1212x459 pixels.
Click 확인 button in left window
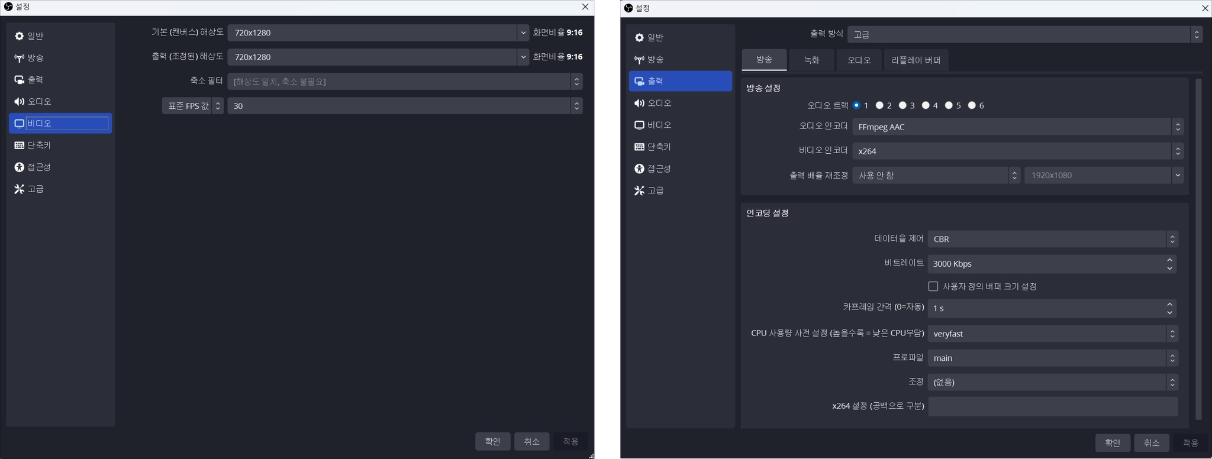pyautogui.click(x=493, y=441)
